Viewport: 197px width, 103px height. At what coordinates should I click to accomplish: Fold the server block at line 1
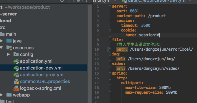coord(110,6)
